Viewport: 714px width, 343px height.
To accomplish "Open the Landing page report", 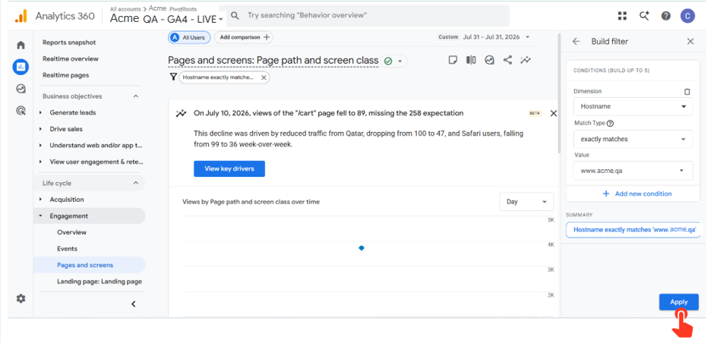I will 100,282.
